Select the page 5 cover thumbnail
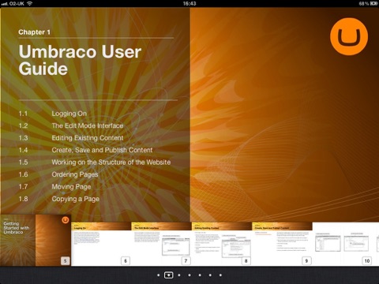 point(36,240)
